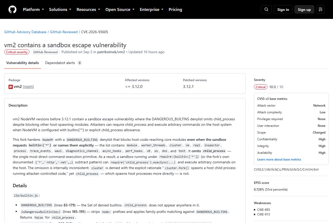333x223 pixels.
Task: Open the search magnifier button
Action: pyautogui.click(x=266, y=9)
